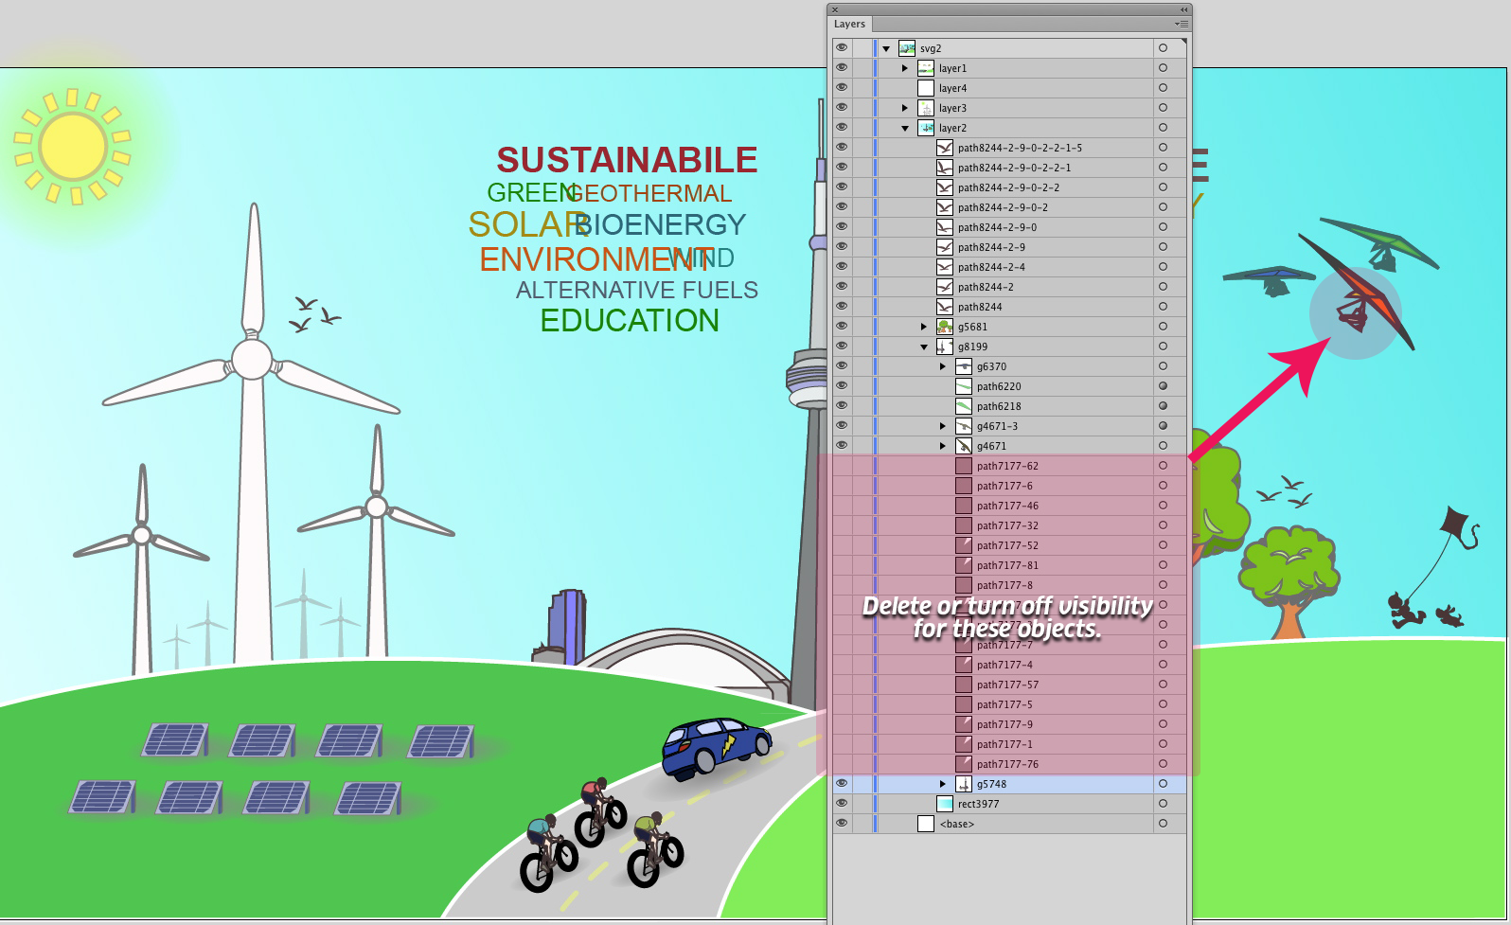
Task: Select the path7177-1 row
Action: (1009, 744)
